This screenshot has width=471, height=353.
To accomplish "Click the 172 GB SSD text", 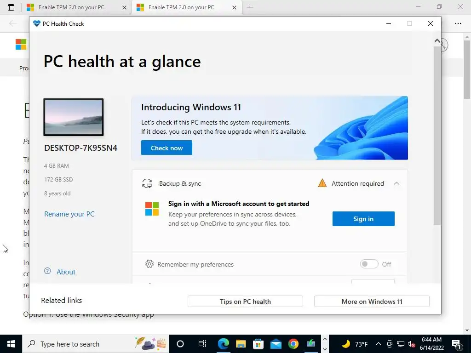I will click(58, 180).
